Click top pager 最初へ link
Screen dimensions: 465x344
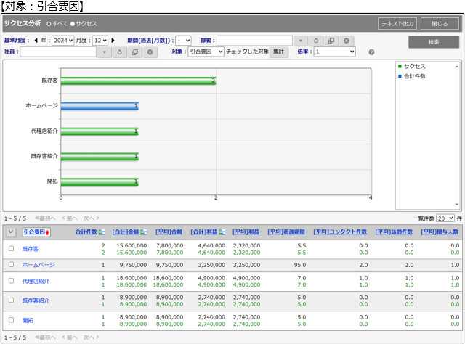click(45, 218)
